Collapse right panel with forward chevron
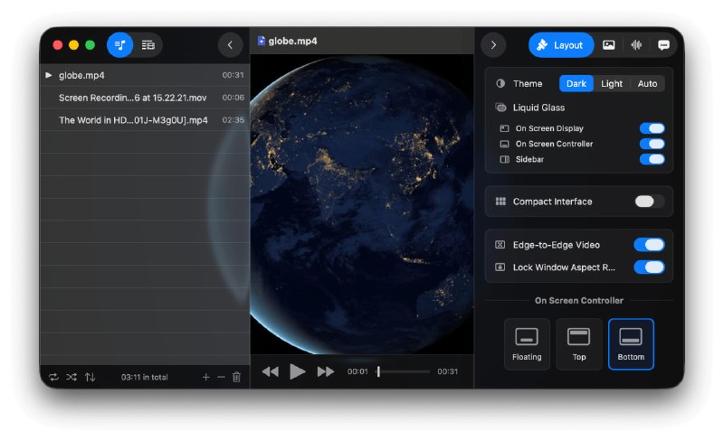724x441 pixels. [x=493, y=45]
